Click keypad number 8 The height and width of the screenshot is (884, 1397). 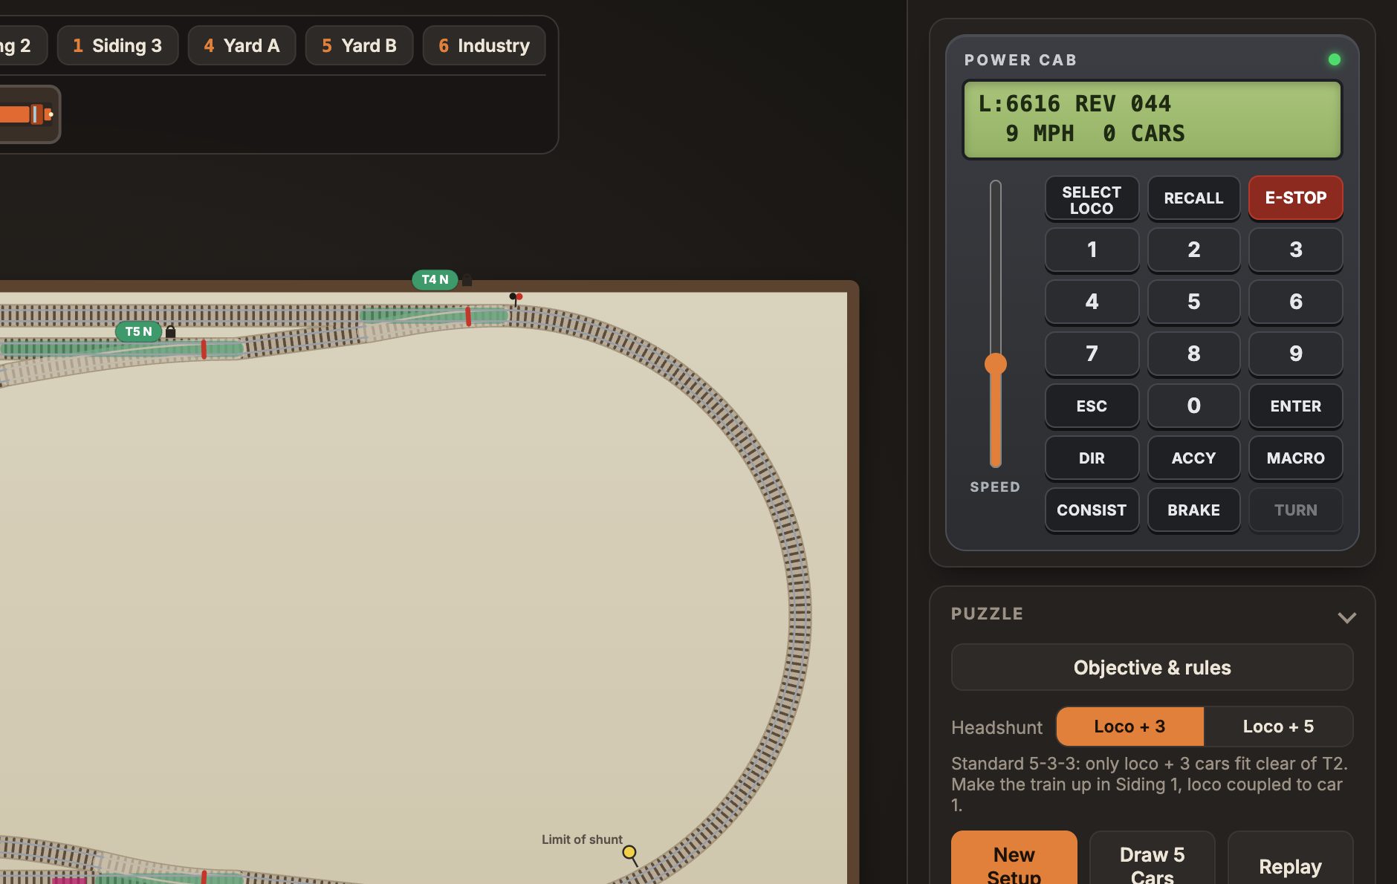pyautogui.click(x=1193, y=354)
